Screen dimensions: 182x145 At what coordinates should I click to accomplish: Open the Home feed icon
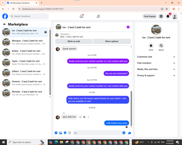pos(82,16)
